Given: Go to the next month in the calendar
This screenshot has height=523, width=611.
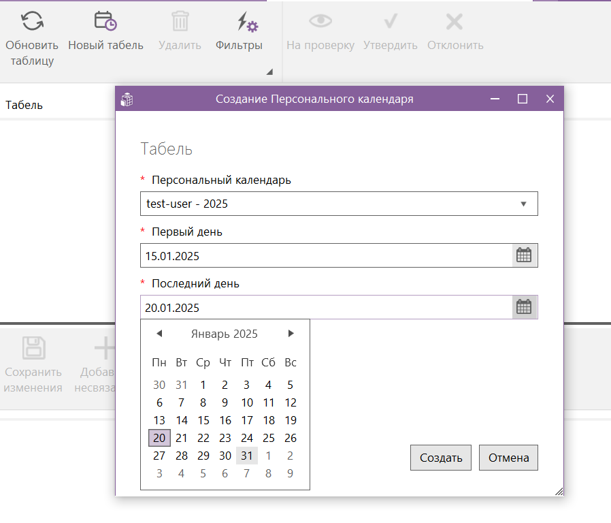Looking at the screenshot, I should [x=291, y=334].
